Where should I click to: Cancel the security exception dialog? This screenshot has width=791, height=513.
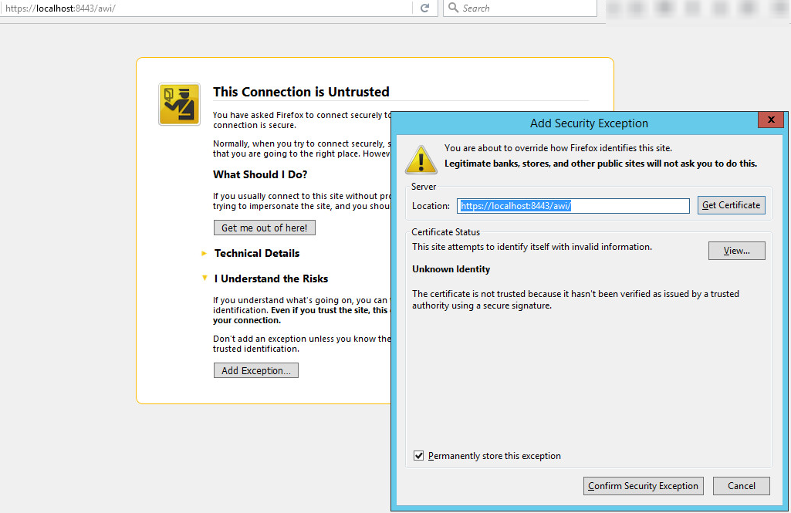coord(741,486)
